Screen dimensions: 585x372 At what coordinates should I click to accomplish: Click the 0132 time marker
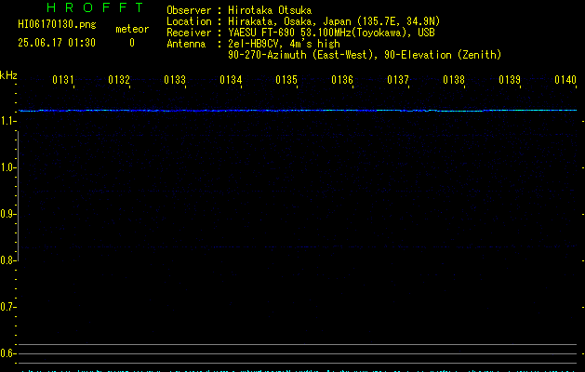pyautogui.click(x=119, y=80)
